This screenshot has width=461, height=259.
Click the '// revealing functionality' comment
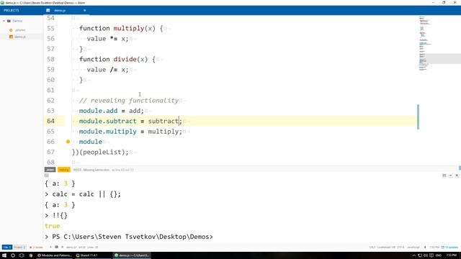click(x=129, y=101)
